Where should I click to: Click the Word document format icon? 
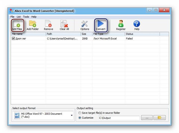click(17, 115)
